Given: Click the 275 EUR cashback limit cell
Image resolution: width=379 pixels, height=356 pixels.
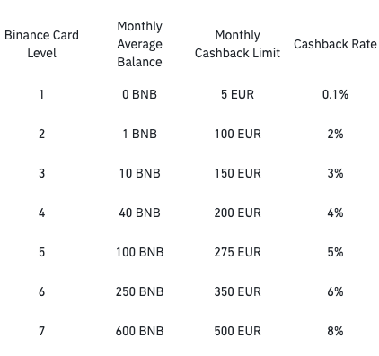Looking at the screenshot, I should click(237, 252).
